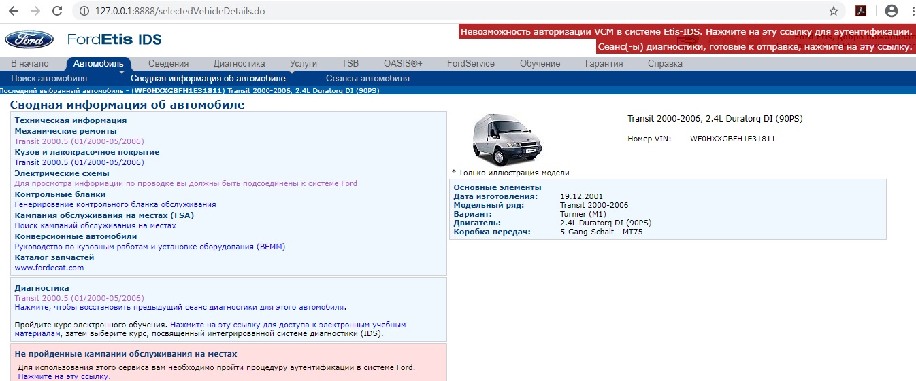Open the PDF extension icon
Image resolution: width=916 pixels, height=381 pixels.
pyautogui.click(x=860, y=11)
